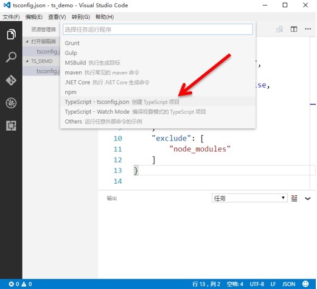Select TypeScript - Watch Mode task runner
The height and width of the screenshot is (289, 317).
tap(158, 112)
